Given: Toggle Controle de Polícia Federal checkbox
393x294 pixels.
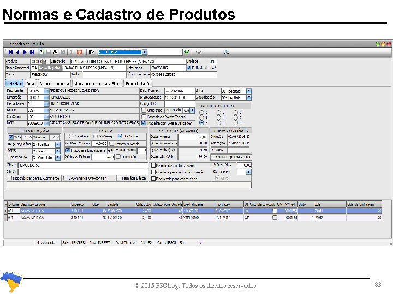Looking at the screenshot, I should (x=144, y=117).
